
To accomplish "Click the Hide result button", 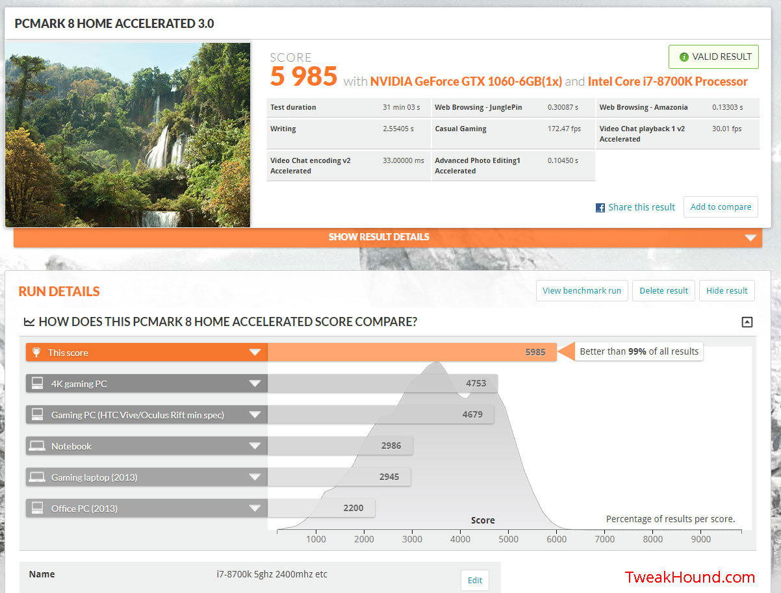I will click(727, 290).
